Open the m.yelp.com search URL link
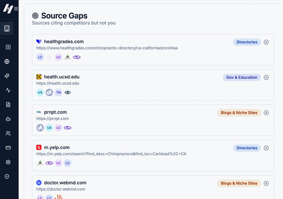Screen dimensions: 283x199 [x=111, y=154]
